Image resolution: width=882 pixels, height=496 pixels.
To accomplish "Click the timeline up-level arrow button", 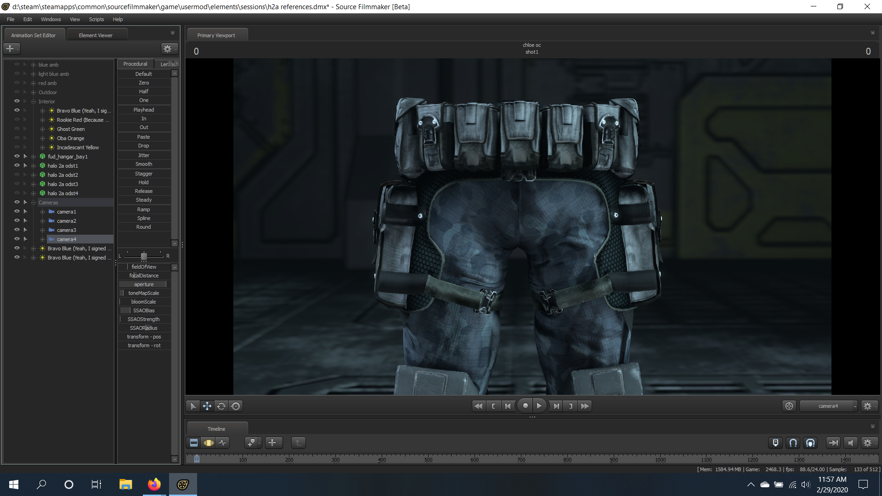I will [298, 443].
